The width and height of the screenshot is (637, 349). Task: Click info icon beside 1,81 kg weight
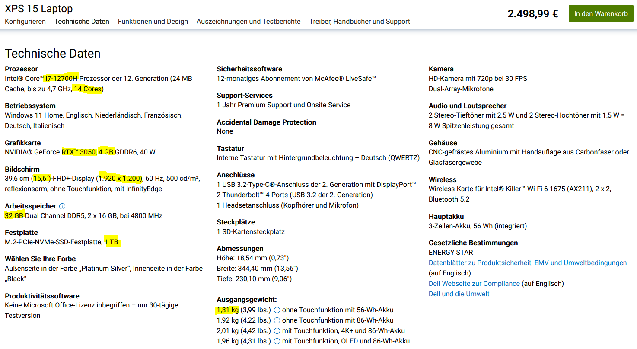277,310
